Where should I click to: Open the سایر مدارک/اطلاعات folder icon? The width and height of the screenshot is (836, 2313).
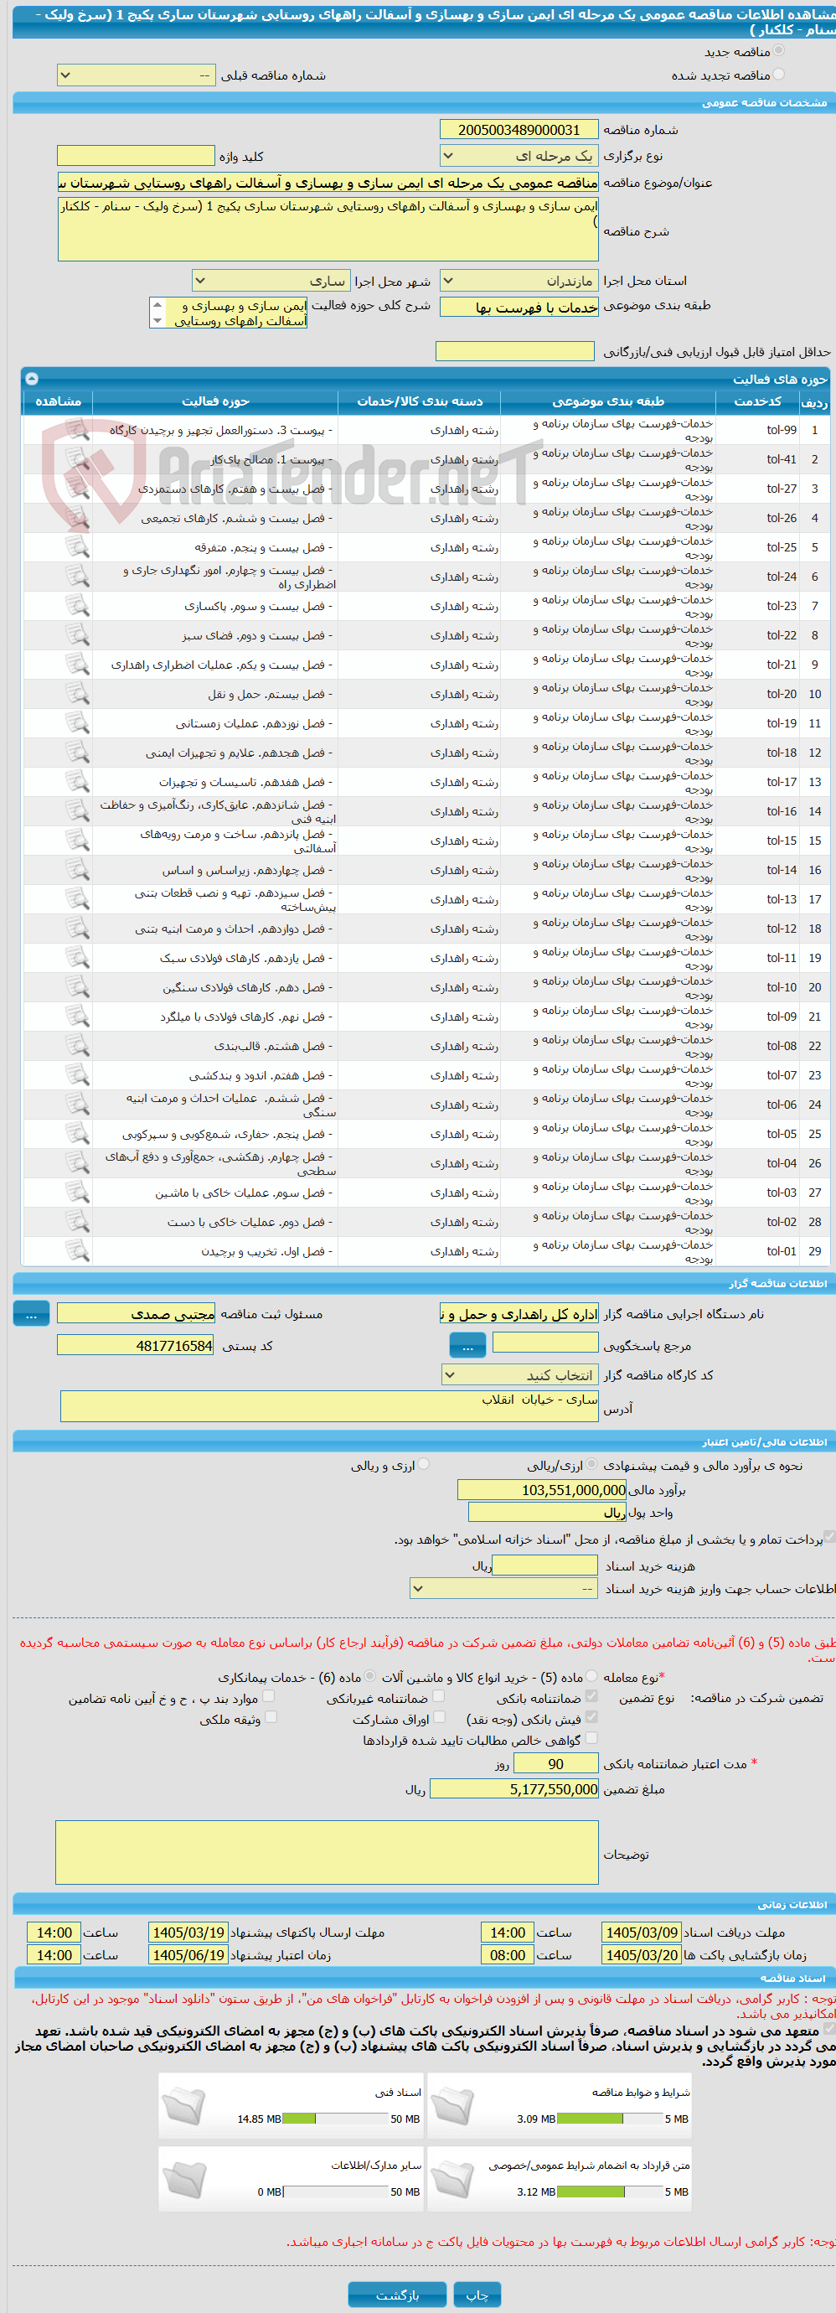click(185, 2179)
